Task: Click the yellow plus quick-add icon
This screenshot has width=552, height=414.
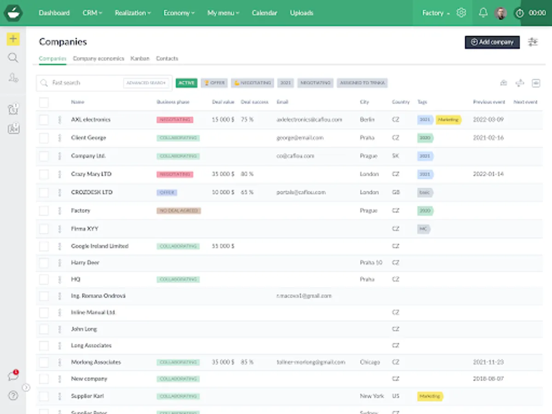Action: (x=13, y=39)
